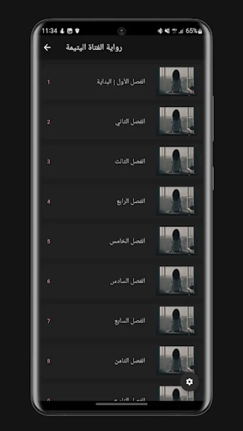Image resolution: width=243 pixels, height=431 pixels.
Task: Open the settings gear floating button
Action: pyautogui.click(x=189, y=382)
